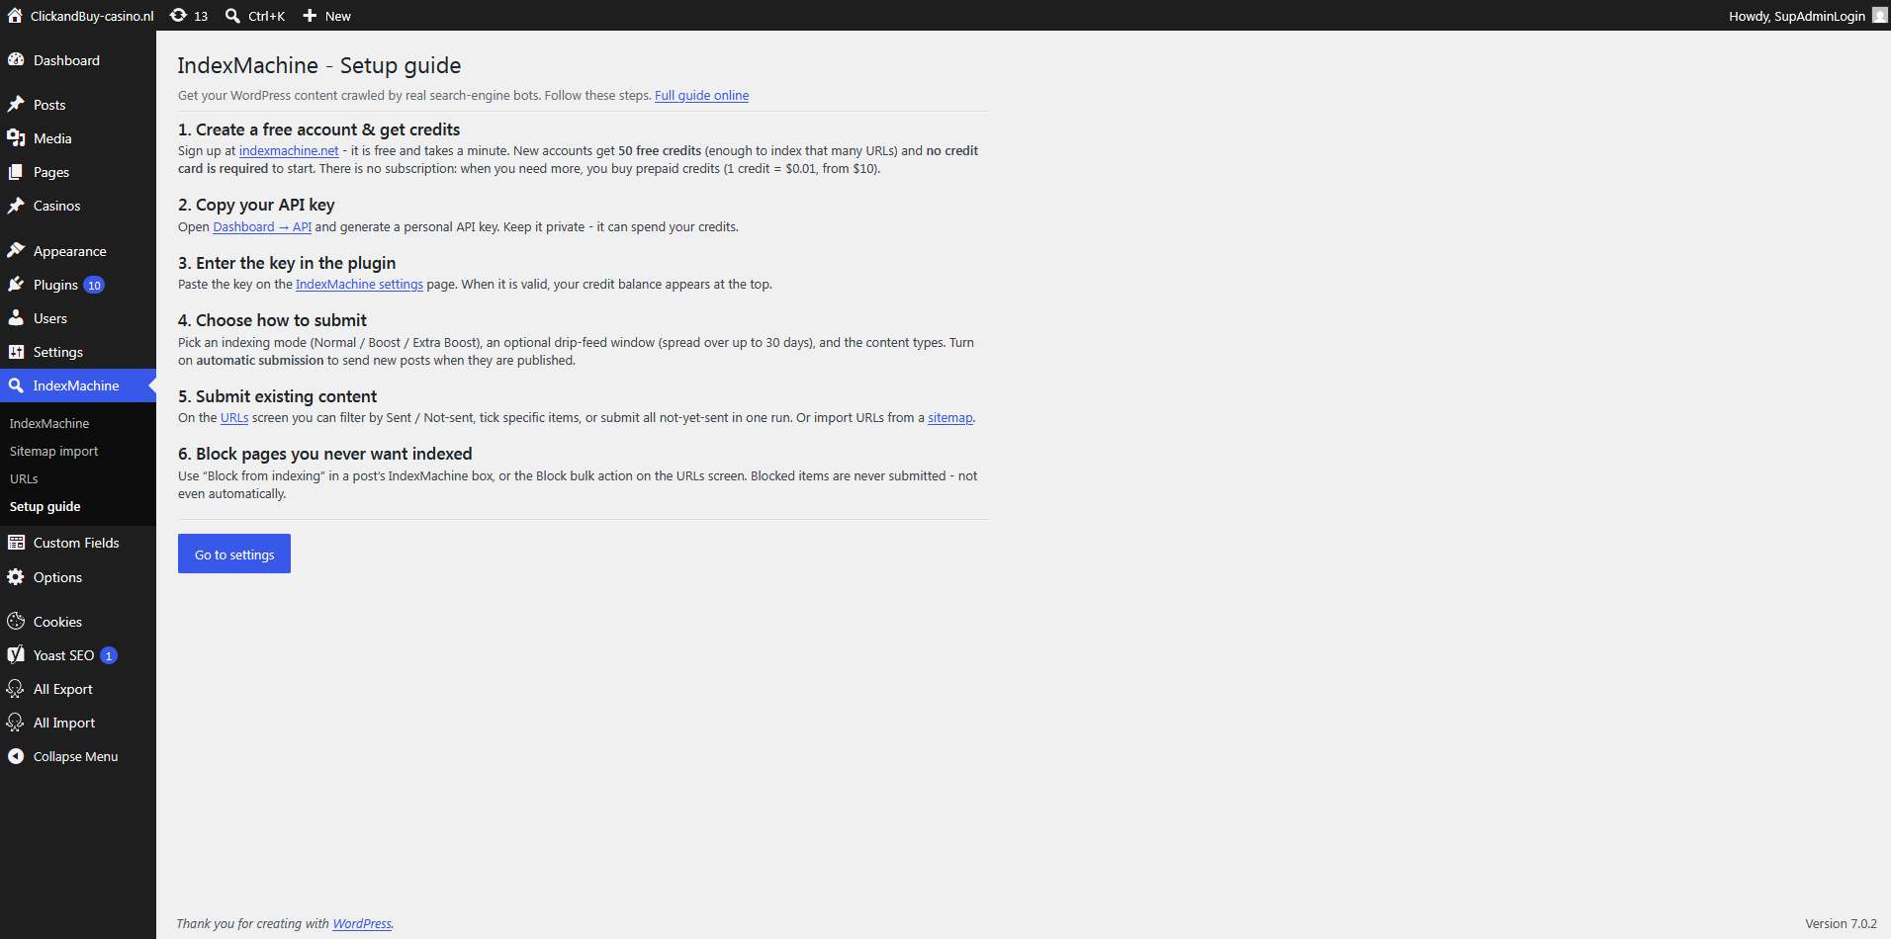Click the Settings sliders icon
1891x939 pixels.
click(16, 351)
